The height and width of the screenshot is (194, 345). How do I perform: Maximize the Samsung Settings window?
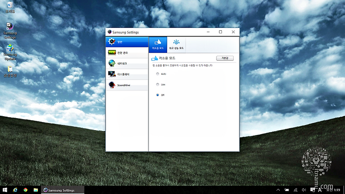click(220, 32)
